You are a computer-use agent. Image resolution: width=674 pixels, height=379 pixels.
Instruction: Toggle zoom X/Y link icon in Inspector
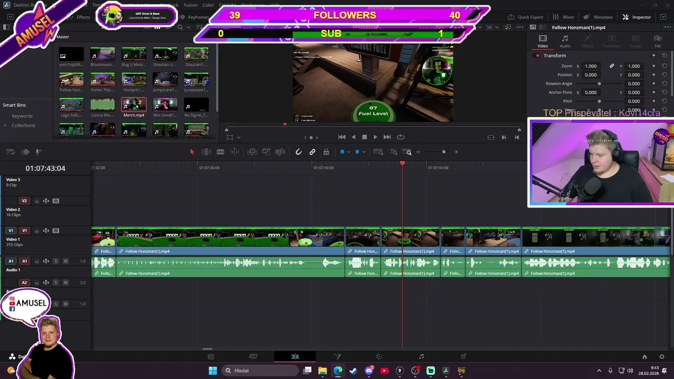coord(612,66)
